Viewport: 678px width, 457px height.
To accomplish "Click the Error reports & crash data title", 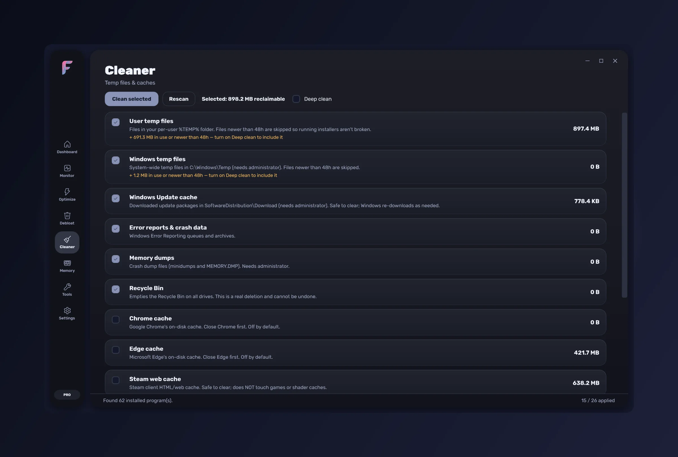I will click(168, 228).
